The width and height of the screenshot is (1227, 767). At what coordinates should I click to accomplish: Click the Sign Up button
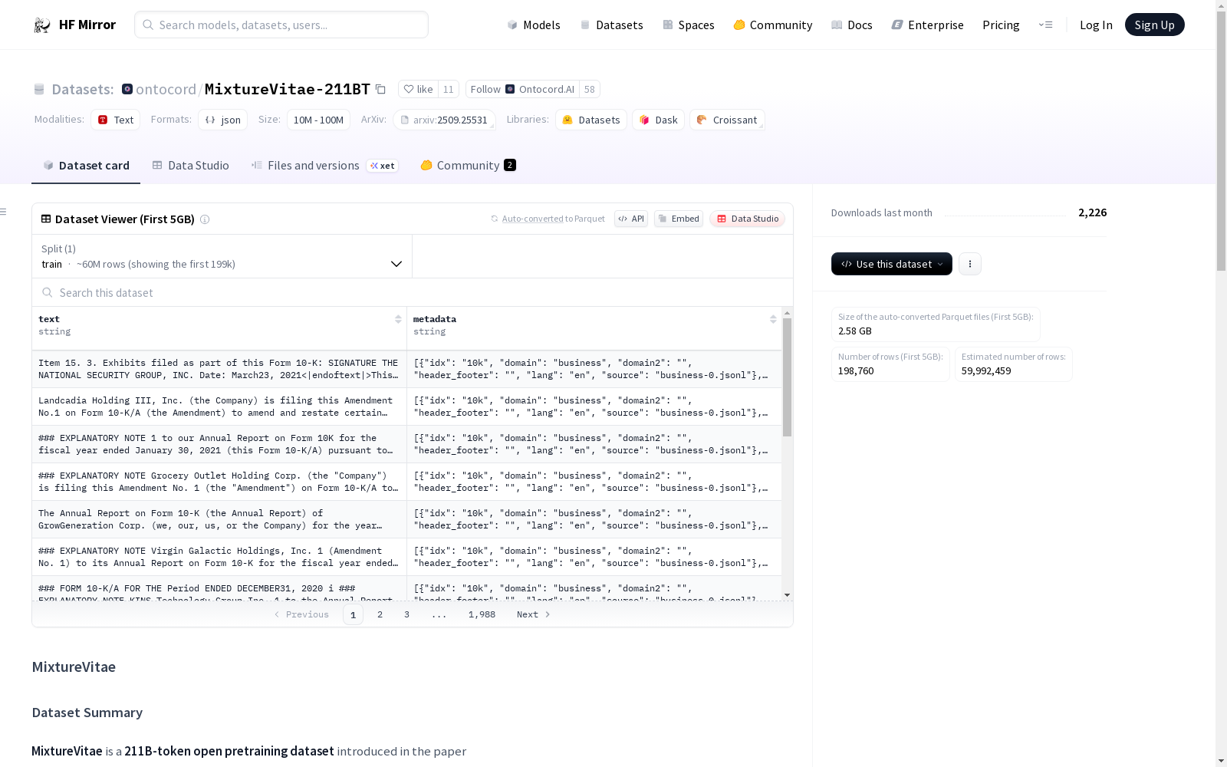coord(1154,25)
